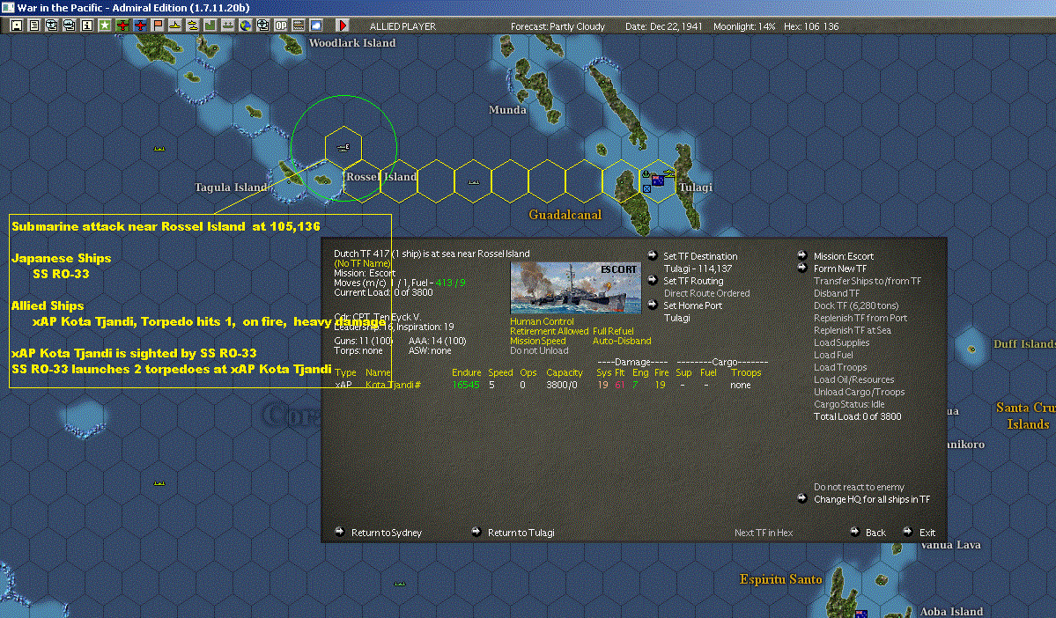Click the single yellow ship silhouette icon
Image resolution: width=1056 pixels, height=618 pixels.
(175, 26)
